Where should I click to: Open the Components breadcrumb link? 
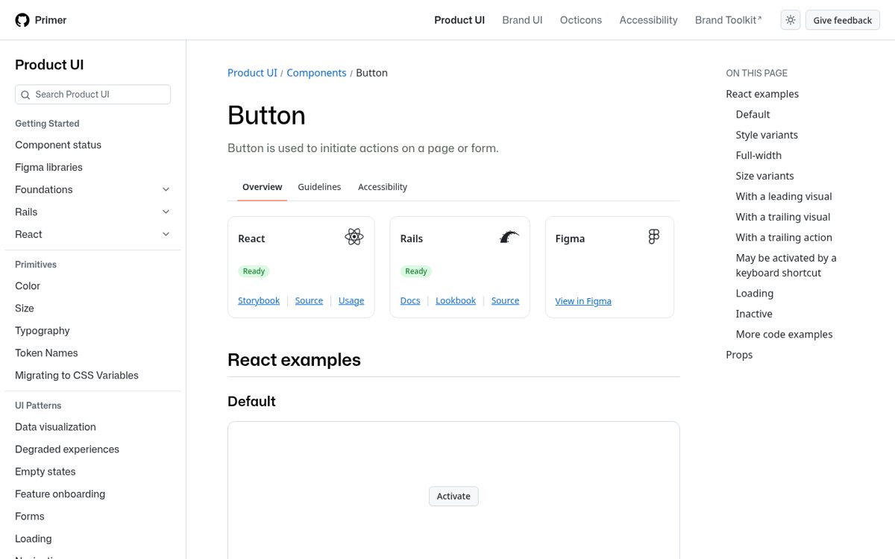pos(316,73)
